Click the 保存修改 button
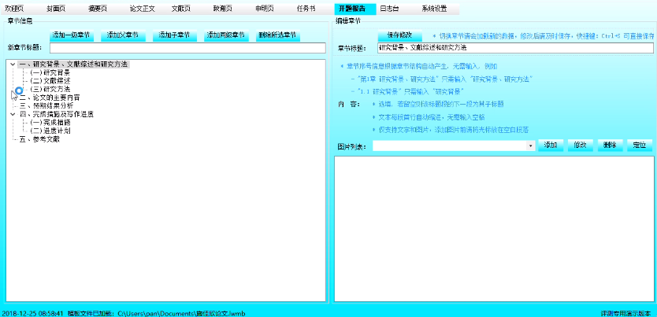657x317 pixels. [399, 35]
